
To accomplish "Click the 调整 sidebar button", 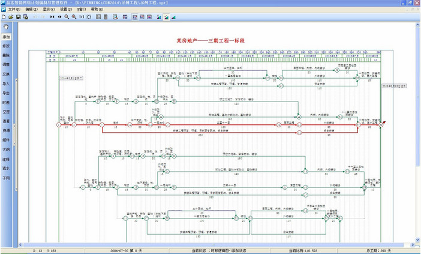I will click(x=6, y=64).
